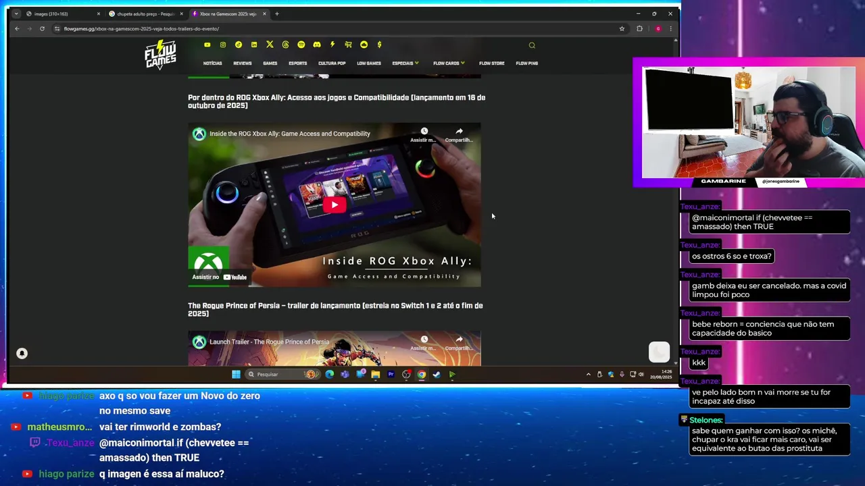Open the Inside the ROG Xbox Ally video title
This screenshot has width=865, height=486.
coord(290,134)
